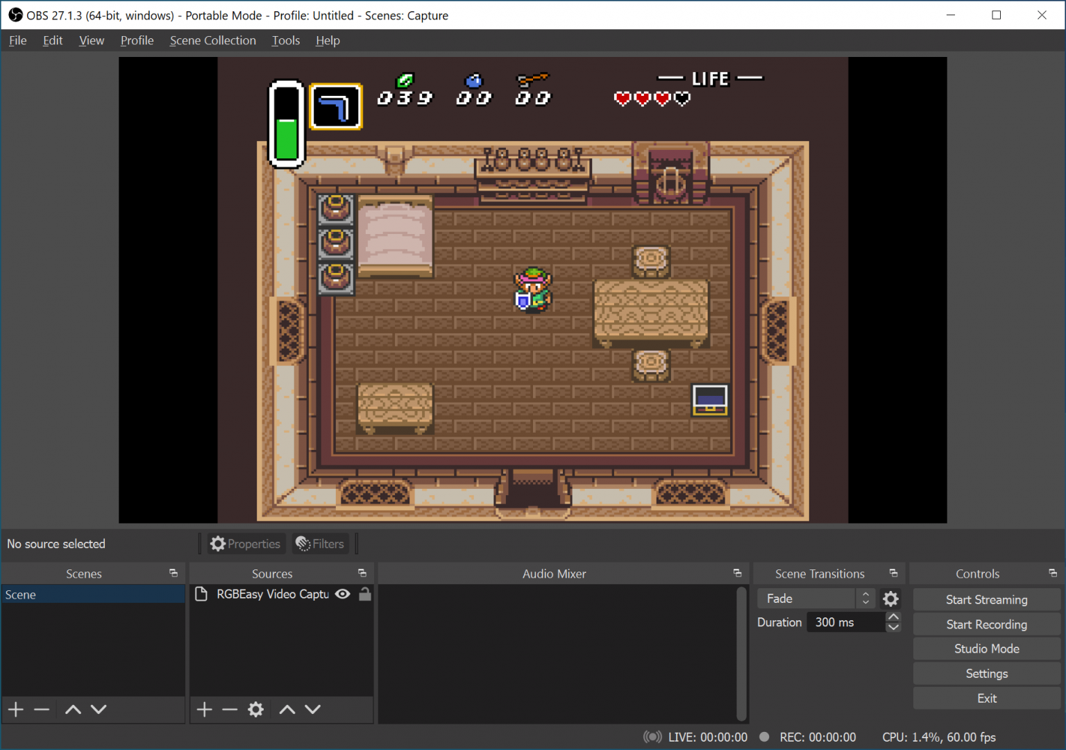Click the live streaming status icon
Screen dimensions: 1066x750
click(x=652, y=737)
